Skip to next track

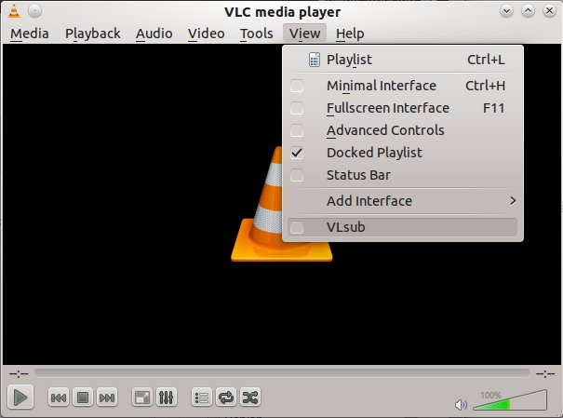107,398
